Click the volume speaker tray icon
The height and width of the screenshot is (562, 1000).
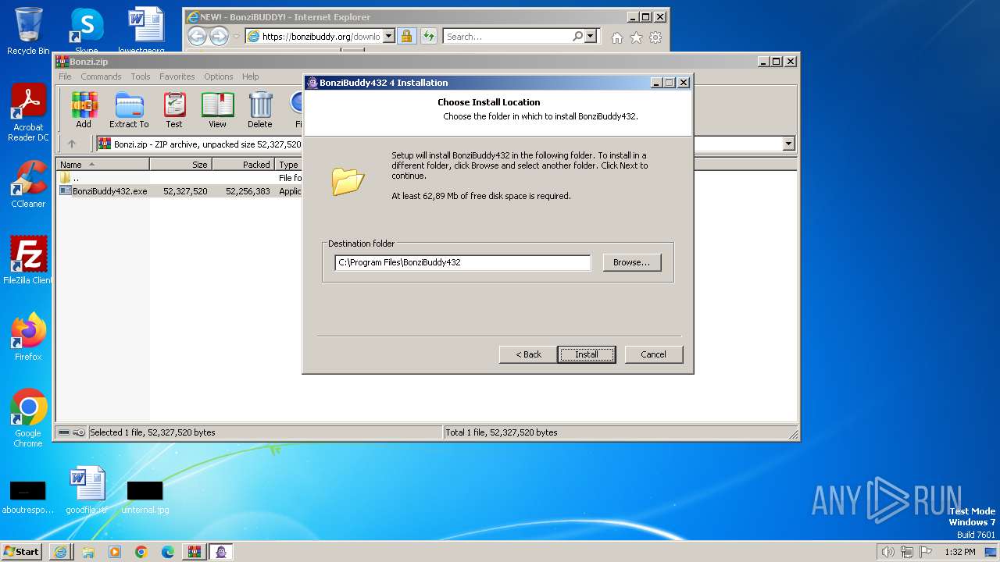tap(887, 552)
